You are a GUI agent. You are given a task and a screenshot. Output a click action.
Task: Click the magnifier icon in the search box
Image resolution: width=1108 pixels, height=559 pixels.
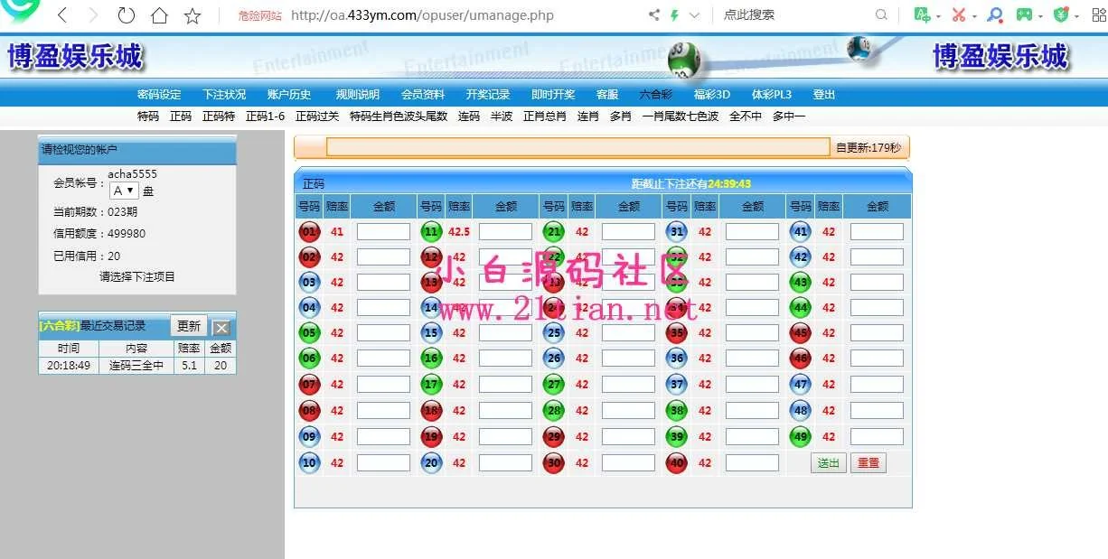coord(881,15)
